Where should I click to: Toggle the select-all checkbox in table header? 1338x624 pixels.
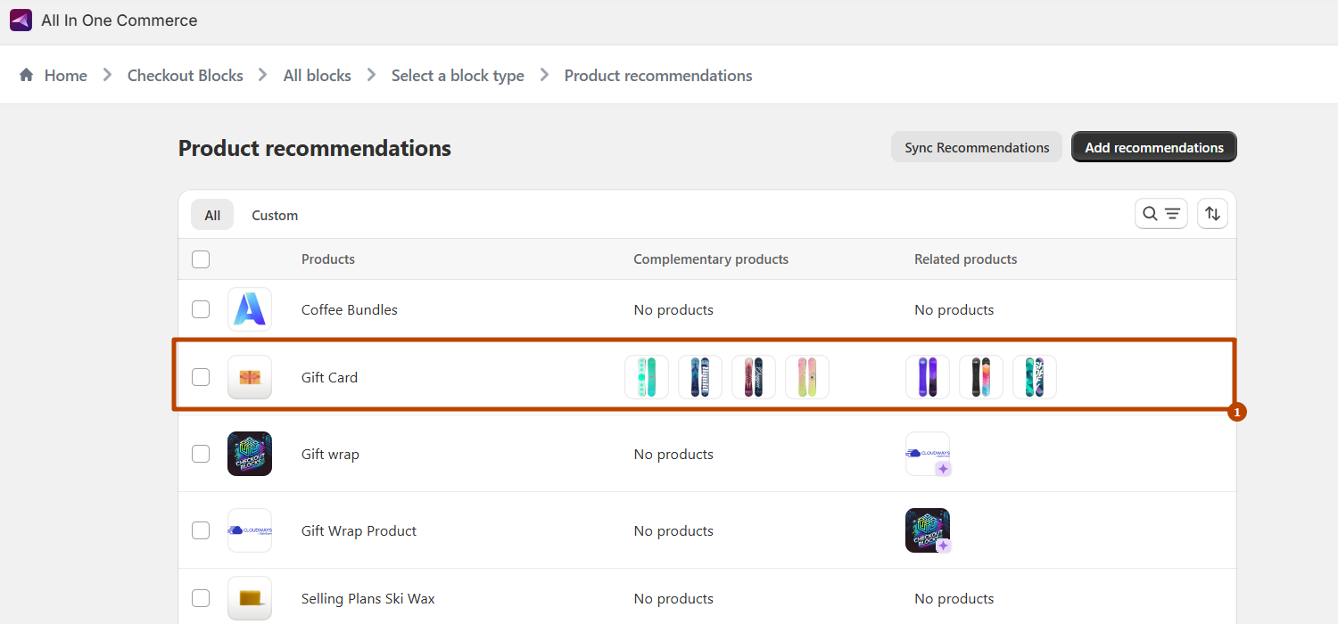click(201, 259)
